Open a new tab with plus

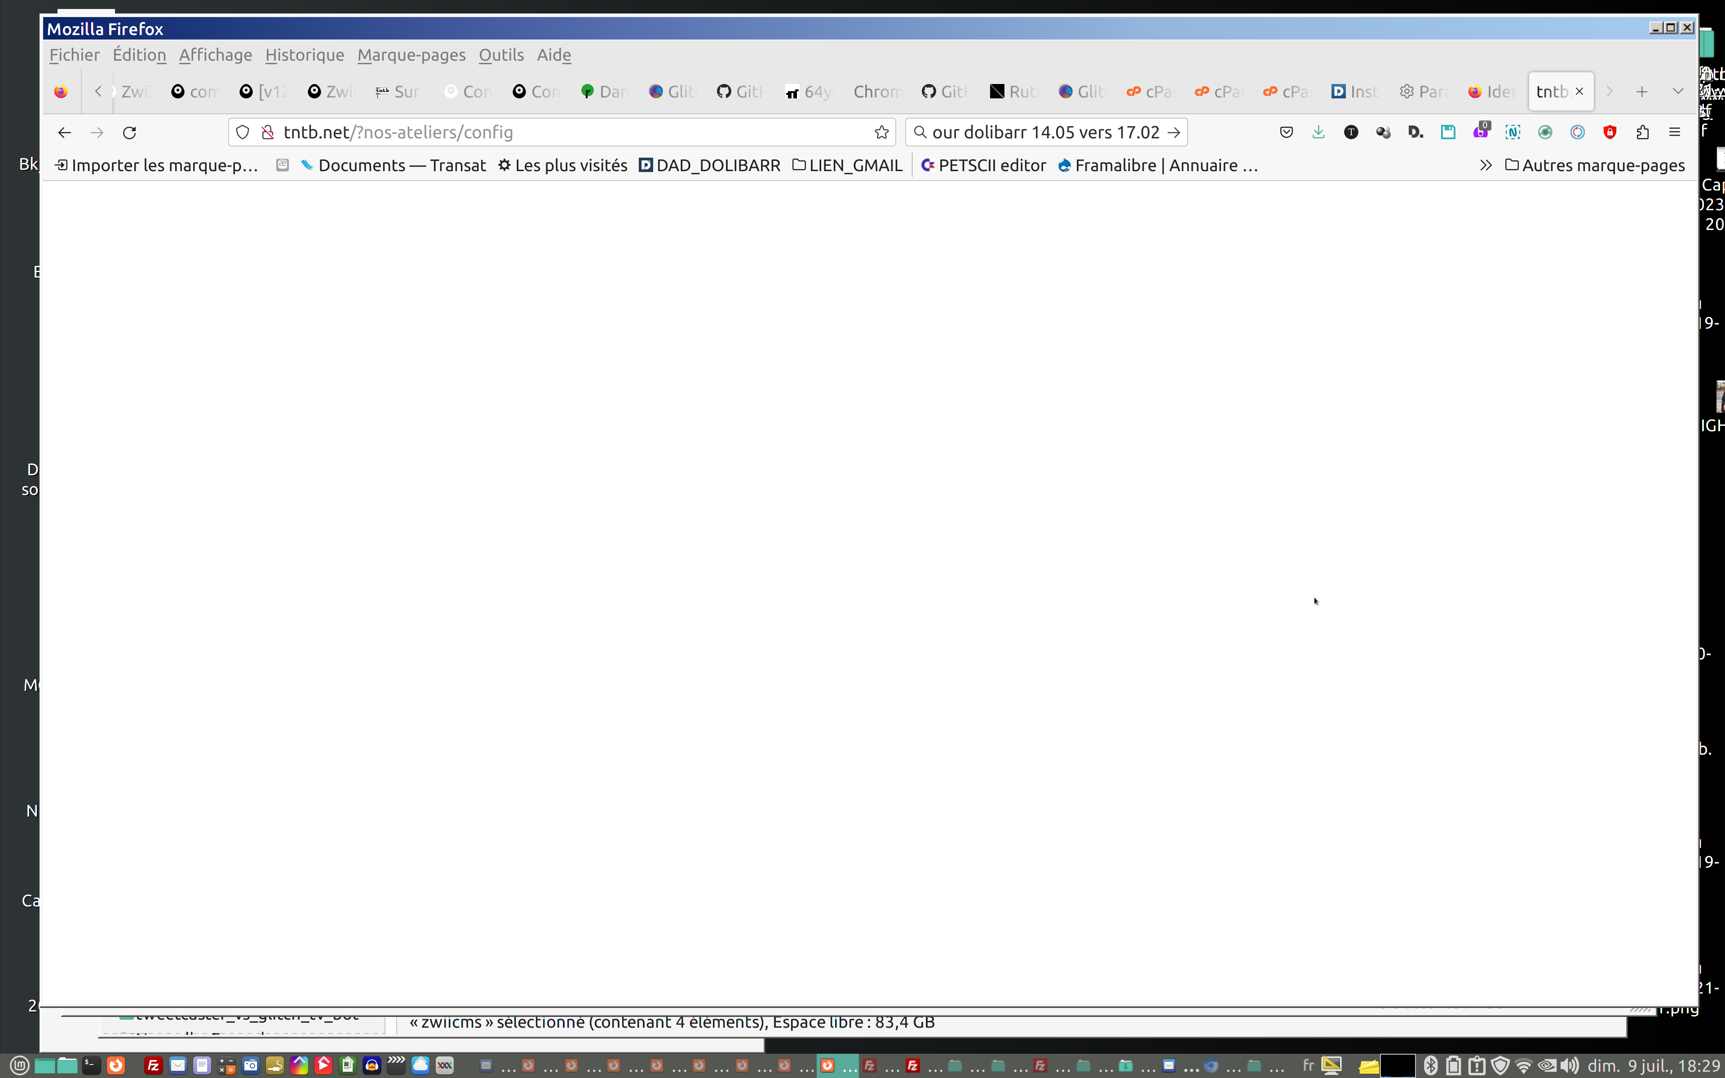click(1641, 92)
